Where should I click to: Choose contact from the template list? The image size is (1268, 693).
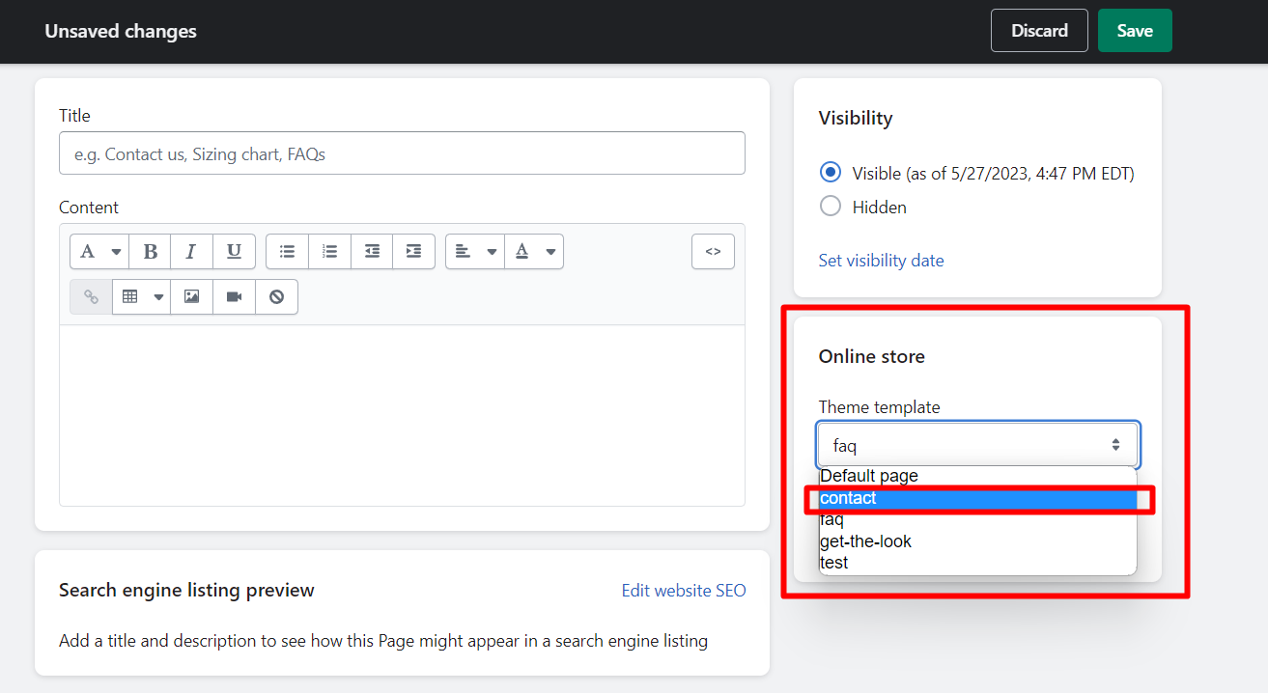(x=977, y=498)
